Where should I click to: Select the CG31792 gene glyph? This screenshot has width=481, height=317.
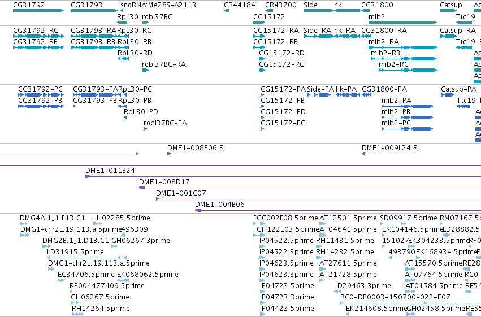(x=38, y=11)
